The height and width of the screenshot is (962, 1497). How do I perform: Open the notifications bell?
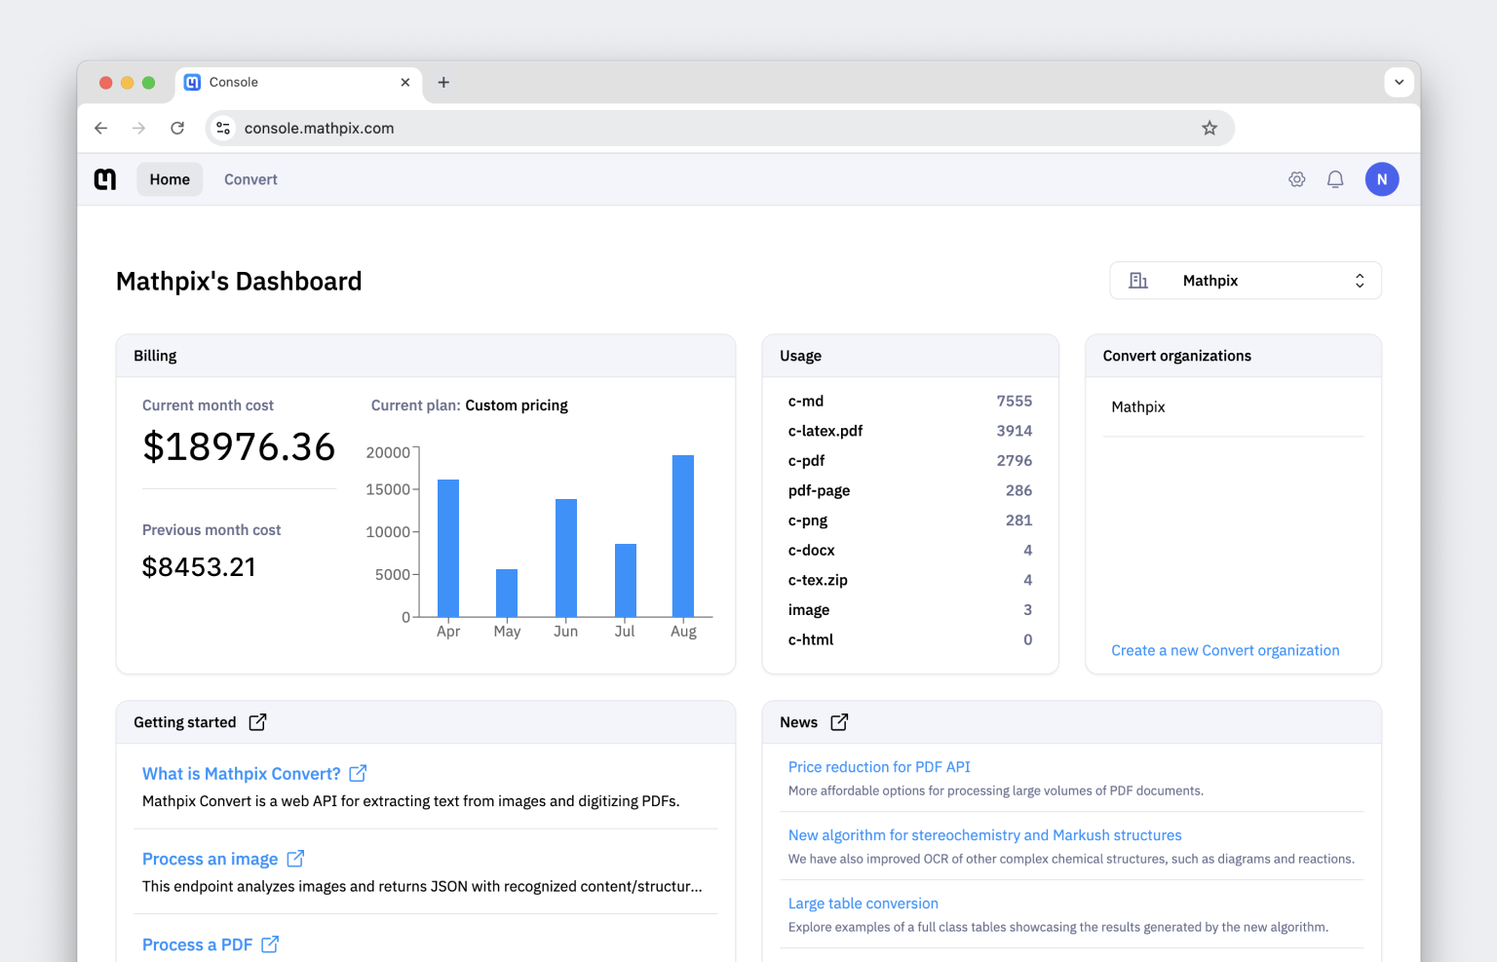click(1335, 179)
